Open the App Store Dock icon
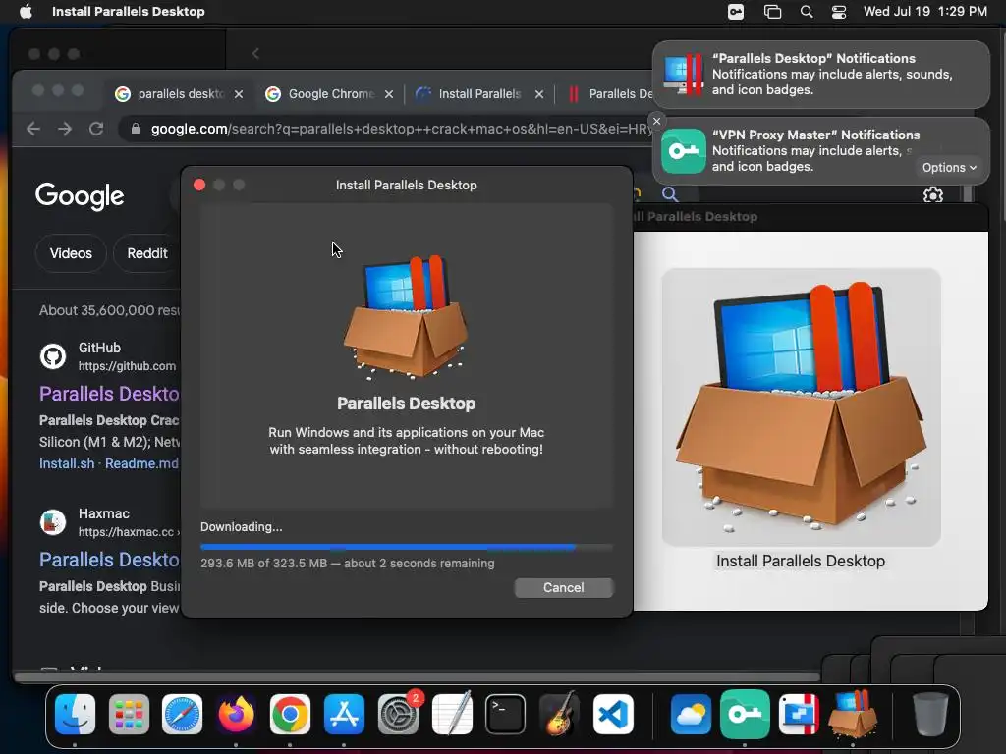The image size is (1006, 754). pyautogui.click(x=344, y=714)
